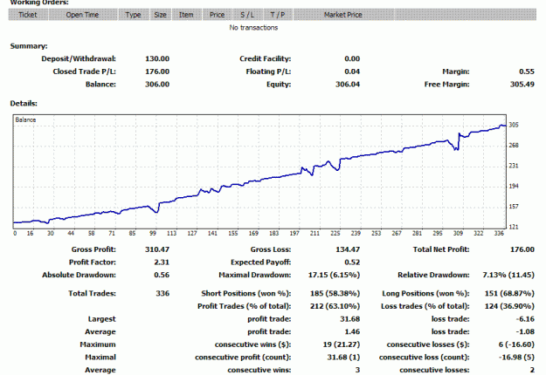The width and height of the screenshot is (546, 375).
Task: Click the Floating P/L value 0.04
Action: click(352, 72)
